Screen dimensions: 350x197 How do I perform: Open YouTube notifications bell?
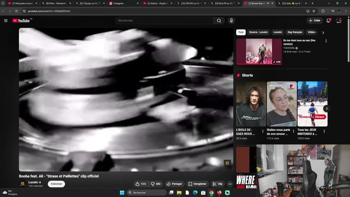coord(328,21)
